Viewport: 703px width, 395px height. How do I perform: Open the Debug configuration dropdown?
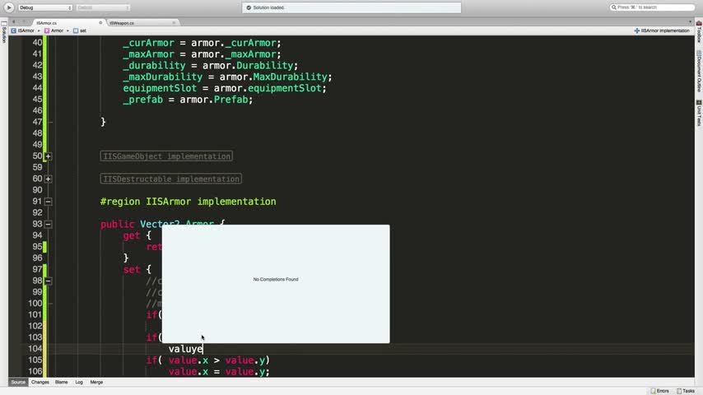44,7
